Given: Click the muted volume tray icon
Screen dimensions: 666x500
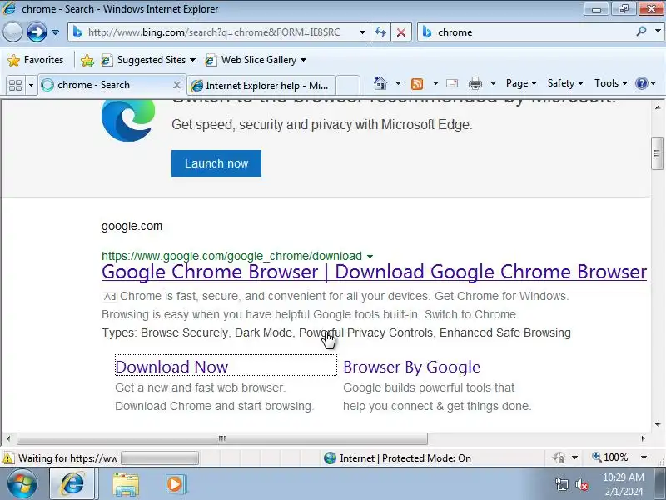Looking at the screenshot, I should tap(581, 484).
